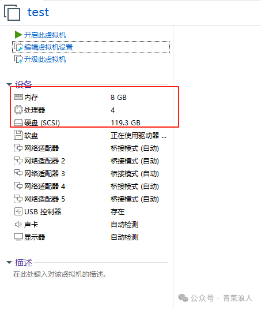This screenshot has width=261, height=309.
Task: Click 桥接模式 value for first 网络适配器
Action: (135, 148)
